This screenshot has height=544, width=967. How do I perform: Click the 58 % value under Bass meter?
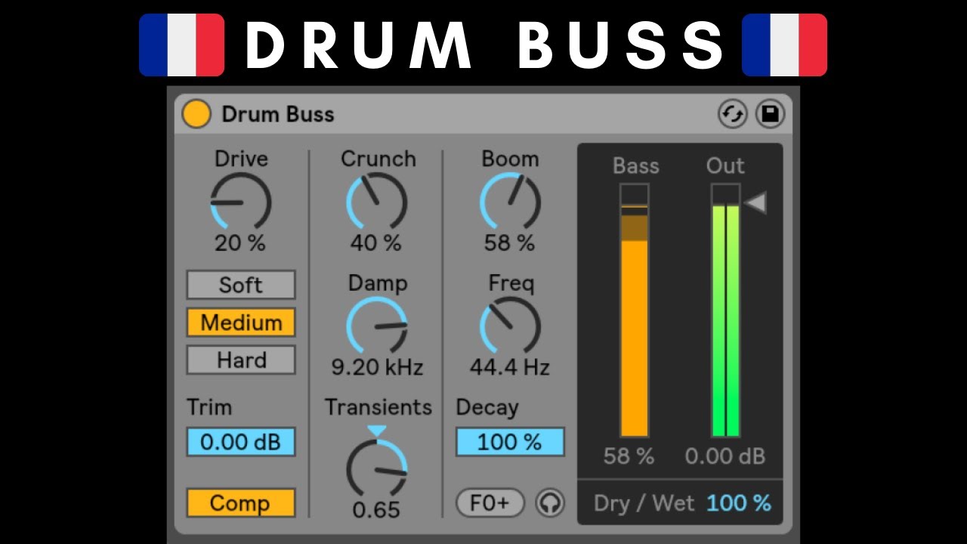point(629,456)
